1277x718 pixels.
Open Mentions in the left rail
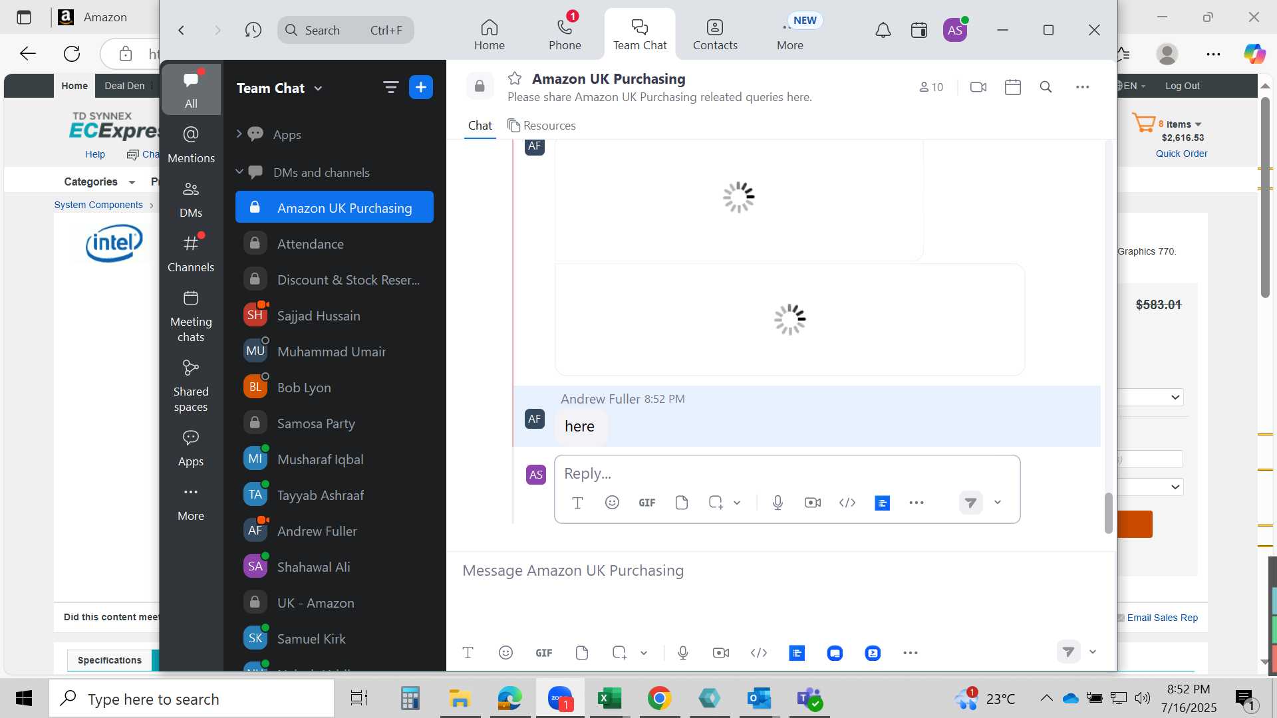[x=191, y=144]
